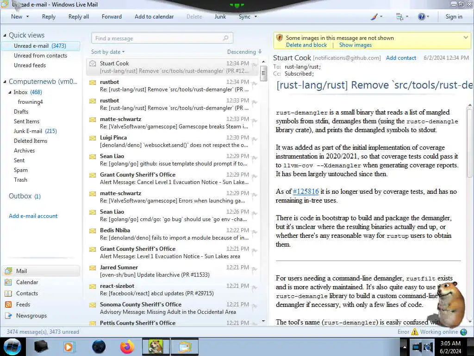
Task: Click message list scroll down arrow
Action: [x=263, y=321]
